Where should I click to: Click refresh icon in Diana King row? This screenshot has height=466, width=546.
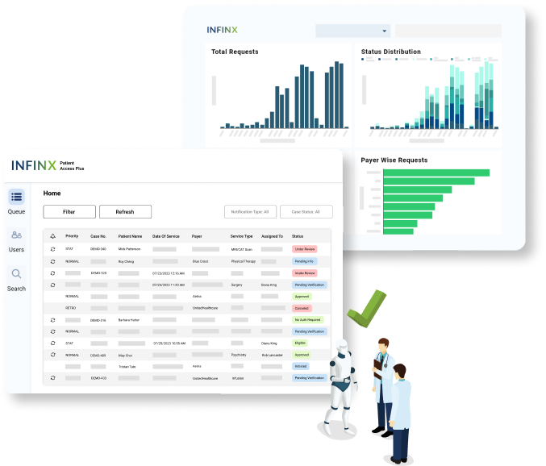(x=53, y=343)
